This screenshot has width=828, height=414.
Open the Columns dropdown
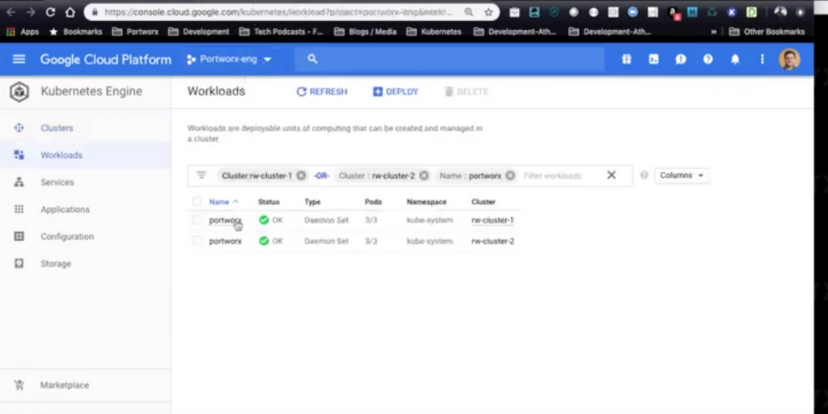(682, 175)
